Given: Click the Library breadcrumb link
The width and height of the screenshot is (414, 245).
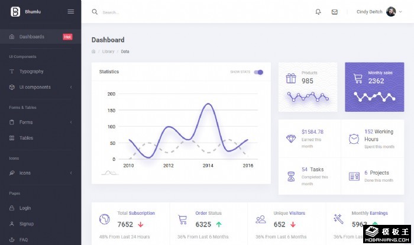Looking at the screenshot, I should pyautogui.click(x=108, y=51).
